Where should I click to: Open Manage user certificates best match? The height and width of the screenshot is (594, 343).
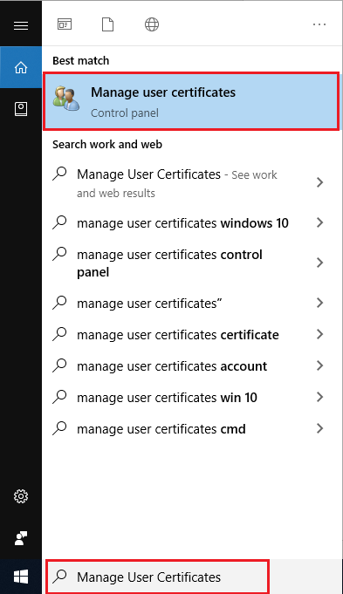[191, 101]
